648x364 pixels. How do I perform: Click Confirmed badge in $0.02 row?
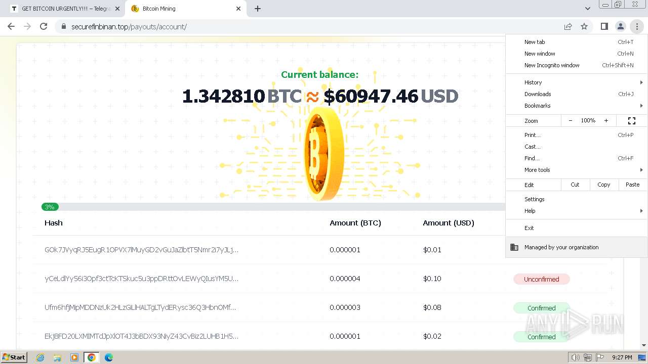(x=542, y=337)
